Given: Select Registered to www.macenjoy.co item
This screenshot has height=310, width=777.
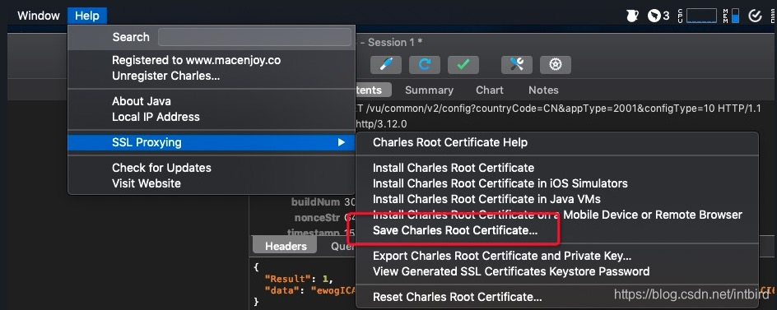Looking at the screenshot, I should 196,60.
